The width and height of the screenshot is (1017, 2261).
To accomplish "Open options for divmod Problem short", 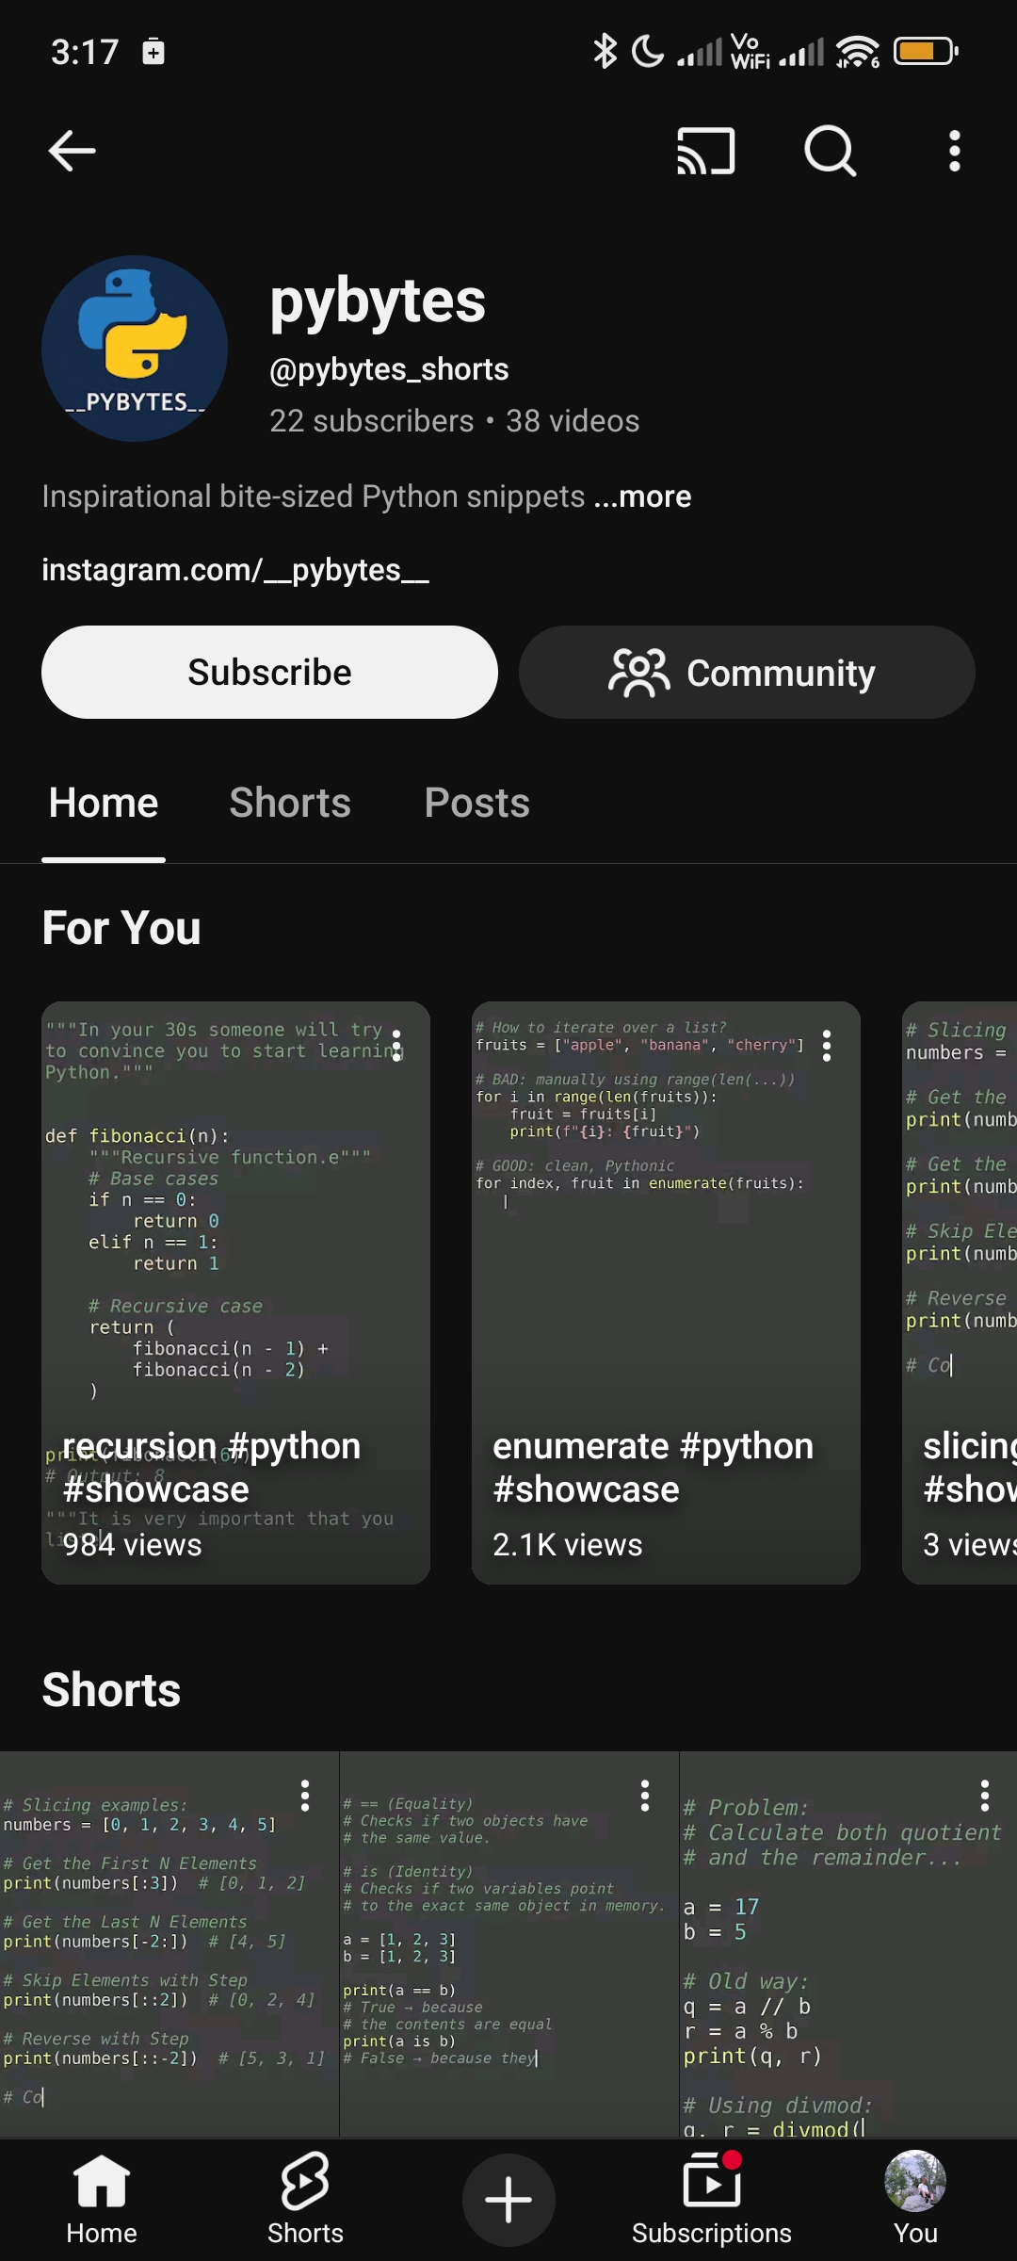I will pyautogui.click(x=985, y=1796).
